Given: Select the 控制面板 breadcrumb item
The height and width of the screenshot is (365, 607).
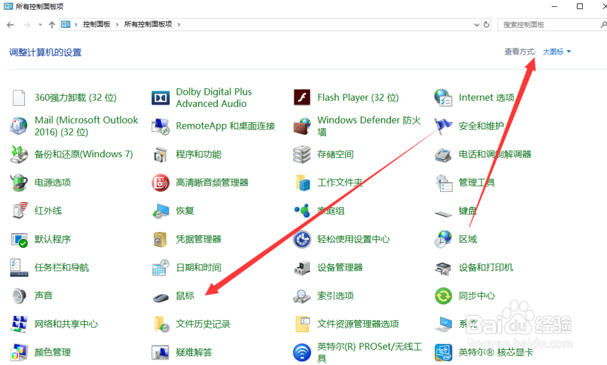Looking at the screenshot, I should tap(97, 24).
